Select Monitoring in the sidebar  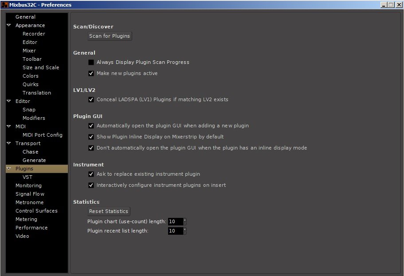(28, 185)
